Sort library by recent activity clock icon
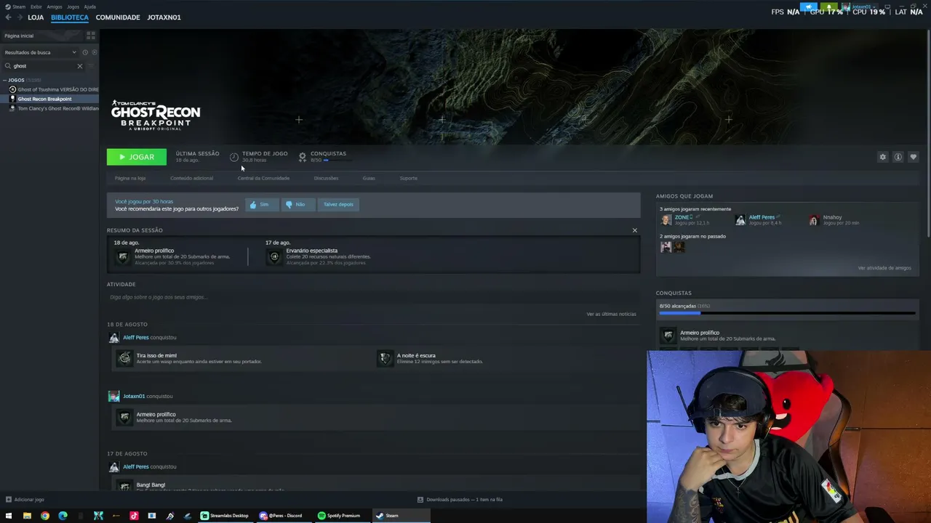This screenshot has height=523, width=931. (85, 52)
